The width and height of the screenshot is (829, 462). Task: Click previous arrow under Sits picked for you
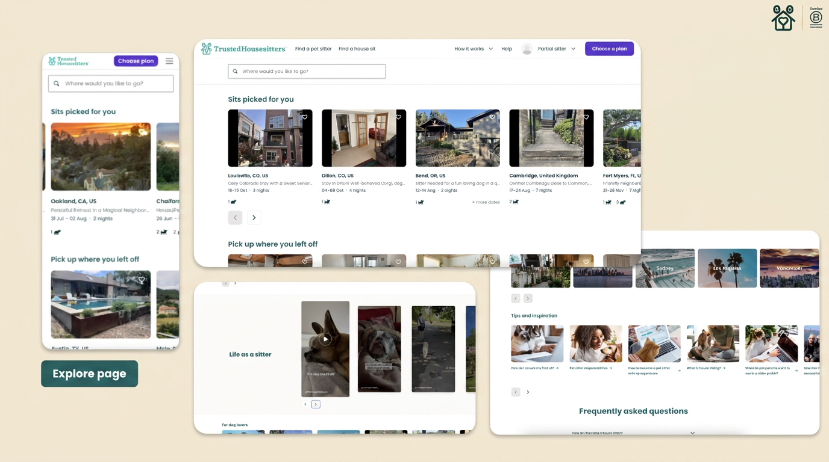click(235, 217)
